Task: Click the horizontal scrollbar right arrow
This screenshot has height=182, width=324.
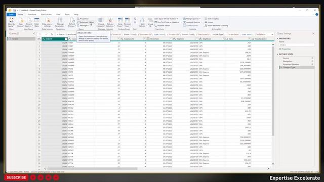Action: click(268, 168)
